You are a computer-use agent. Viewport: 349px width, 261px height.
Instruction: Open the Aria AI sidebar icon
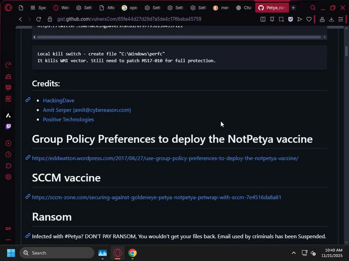(x=8, y=116)
